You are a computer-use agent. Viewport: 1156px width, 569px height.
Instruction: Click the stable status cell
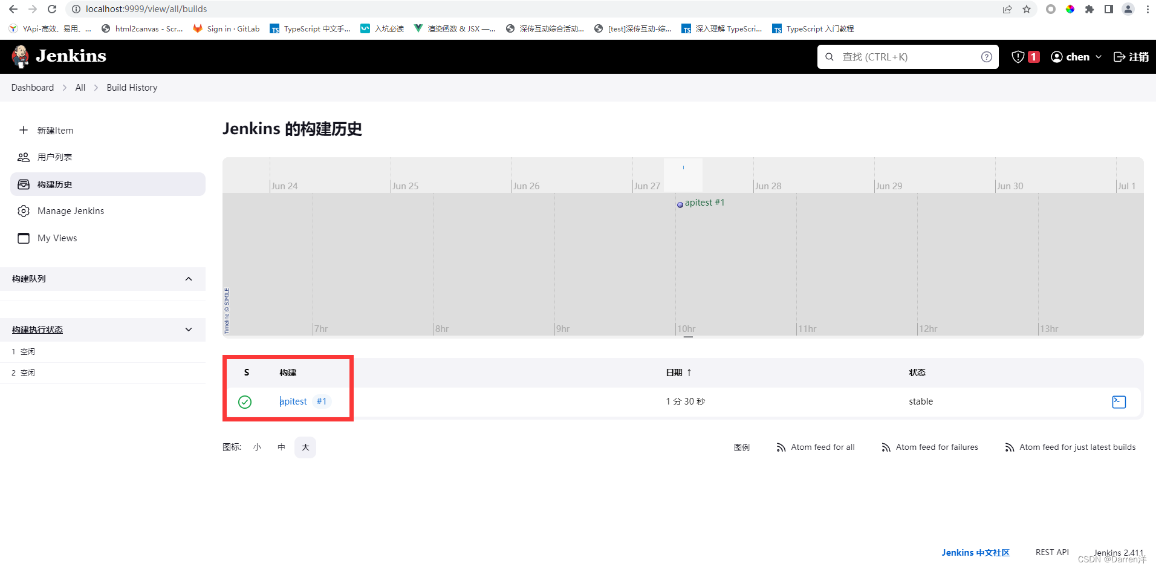click(x=921, y=402)
